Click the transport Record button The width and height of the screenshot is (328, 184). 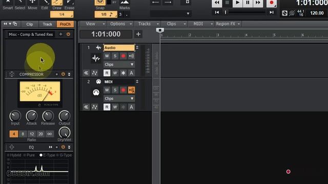pyautogui.click(x=272, y=3)
